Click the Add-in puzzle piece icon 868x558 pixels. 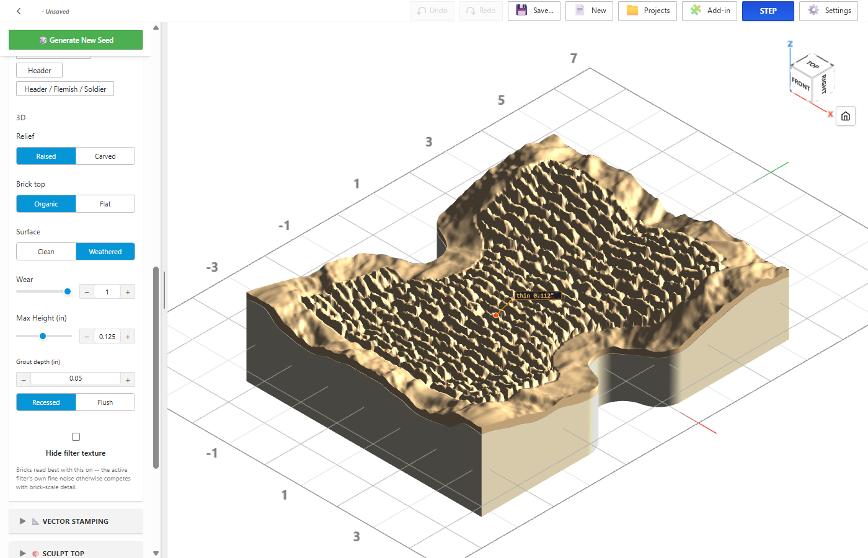pos(696,11)
